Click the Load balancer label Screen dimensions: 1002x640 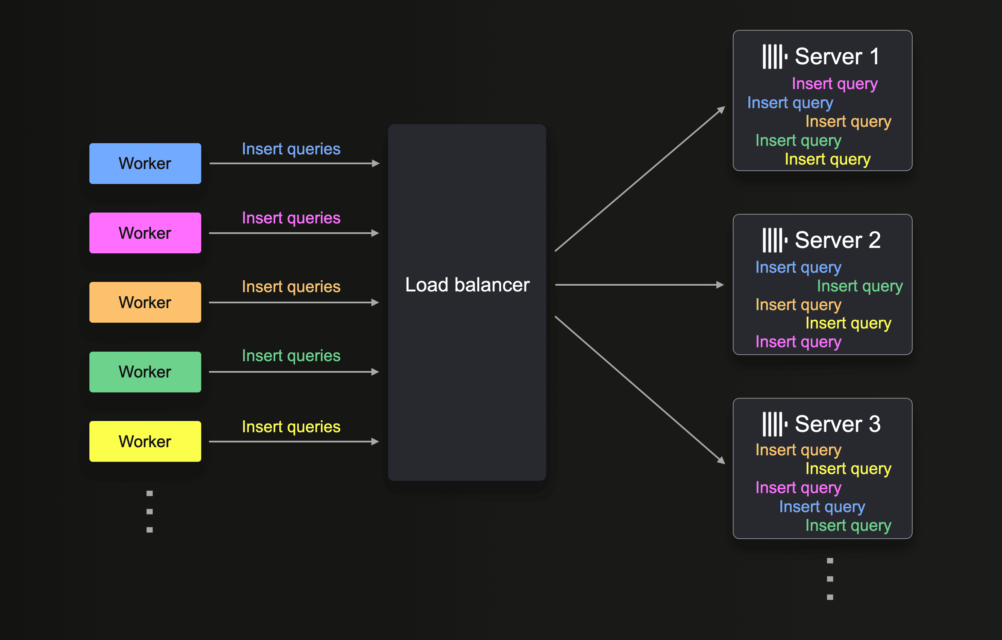pos(467,285)
